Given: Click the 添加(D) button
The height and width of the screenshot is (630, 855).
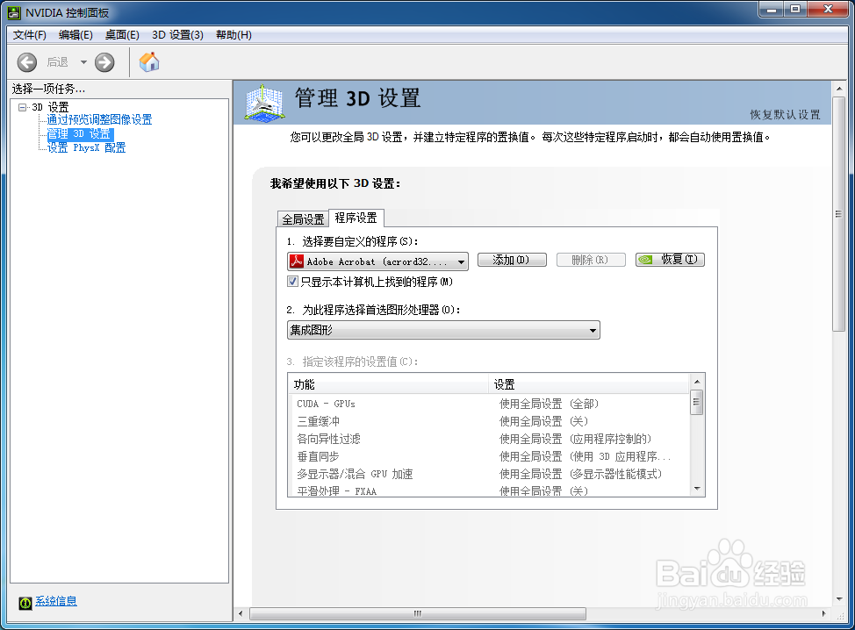Looking at the screenshot, I should coord(512,260).
